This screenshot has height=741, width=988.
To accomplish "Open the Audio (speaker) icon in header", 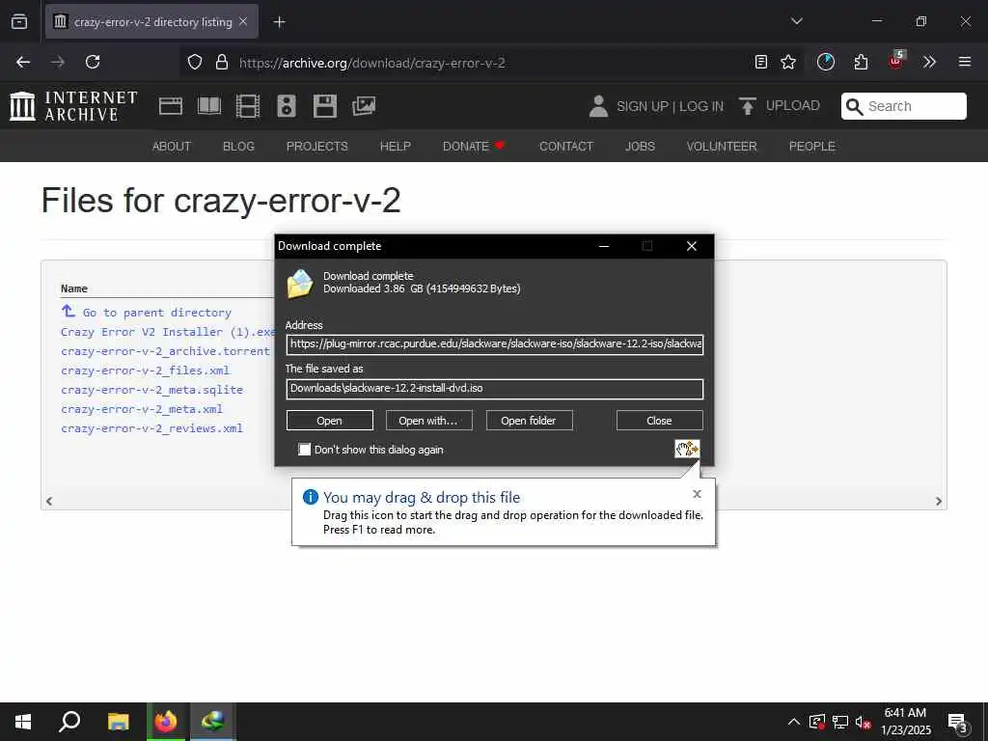I will pos(286,106).
